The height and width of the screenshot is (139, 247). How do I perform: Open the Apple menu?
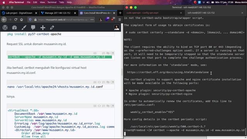coord(3,2)
